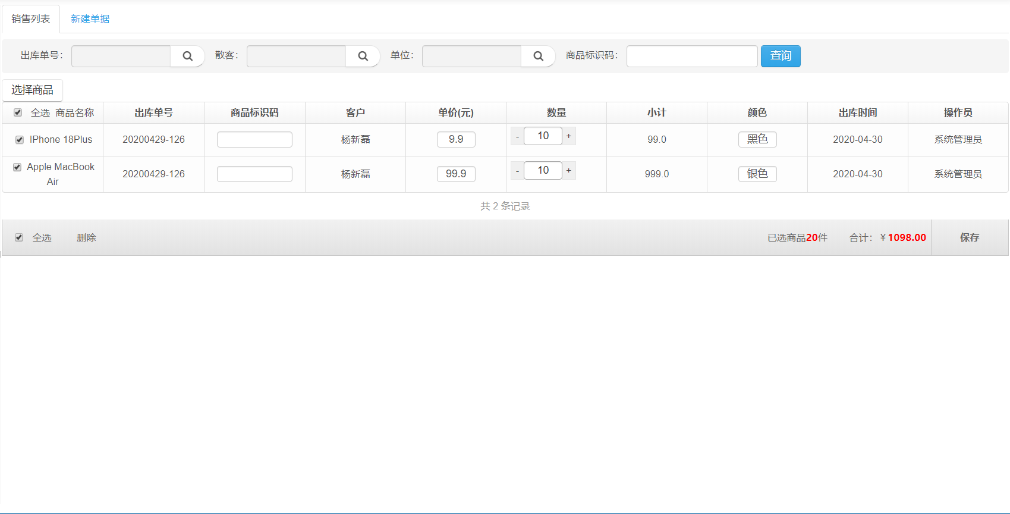This screenshot has width=1010, height=514.
Task: Click the 保存 button
Action: 970,237
